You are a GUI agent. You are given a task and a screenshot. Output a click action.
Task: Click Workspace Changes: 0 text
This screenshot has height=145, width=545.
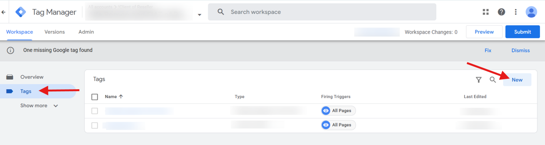pyautogui.click(x=431, y=32)
